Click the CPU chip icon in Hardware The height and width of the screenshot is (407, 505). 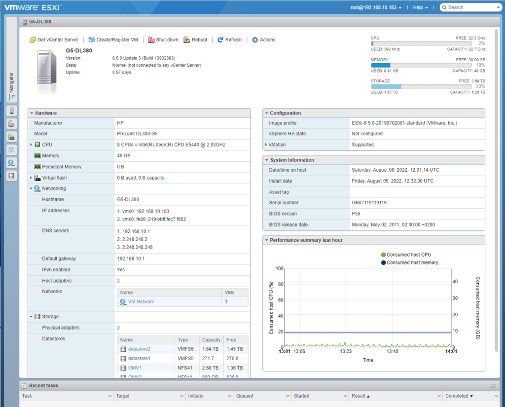click(37, 145)
